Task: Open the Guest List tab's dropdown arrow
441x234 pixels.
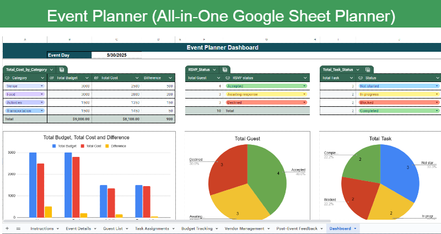Action: pyautogui.click(x=127, y=228)
